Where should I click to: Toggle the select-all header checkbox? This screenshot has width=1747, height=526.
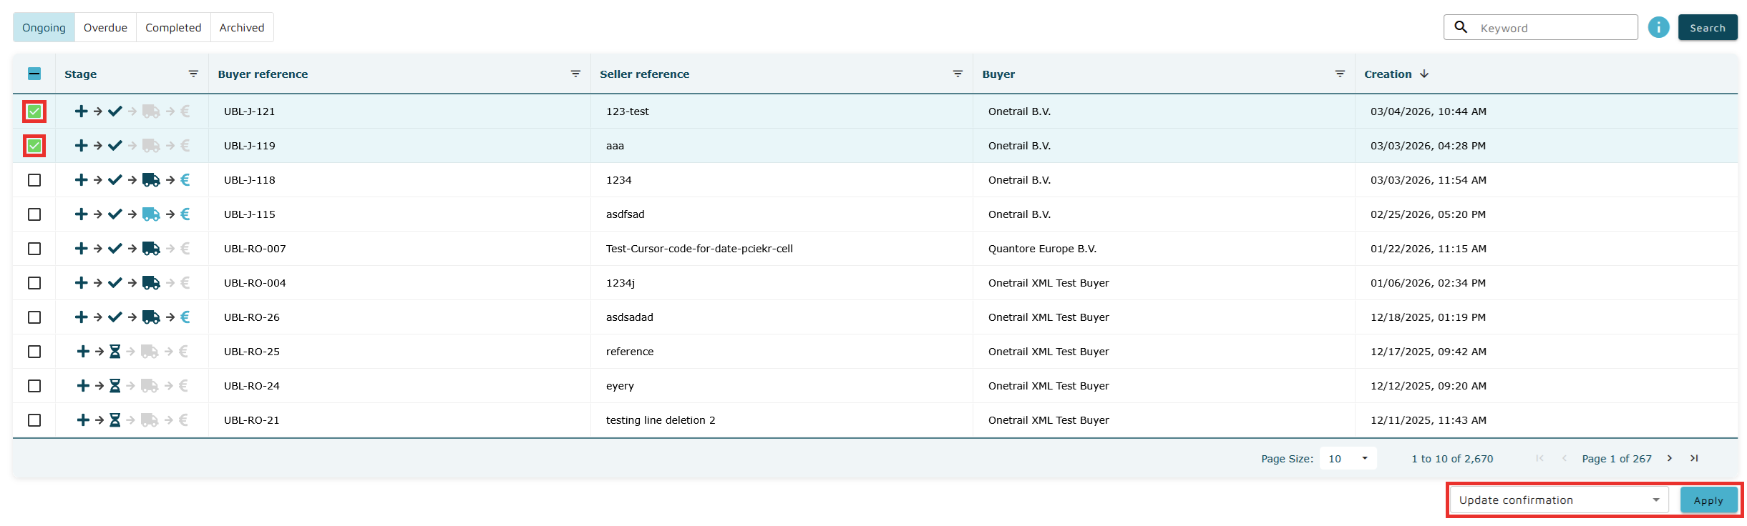pos(34,74)
